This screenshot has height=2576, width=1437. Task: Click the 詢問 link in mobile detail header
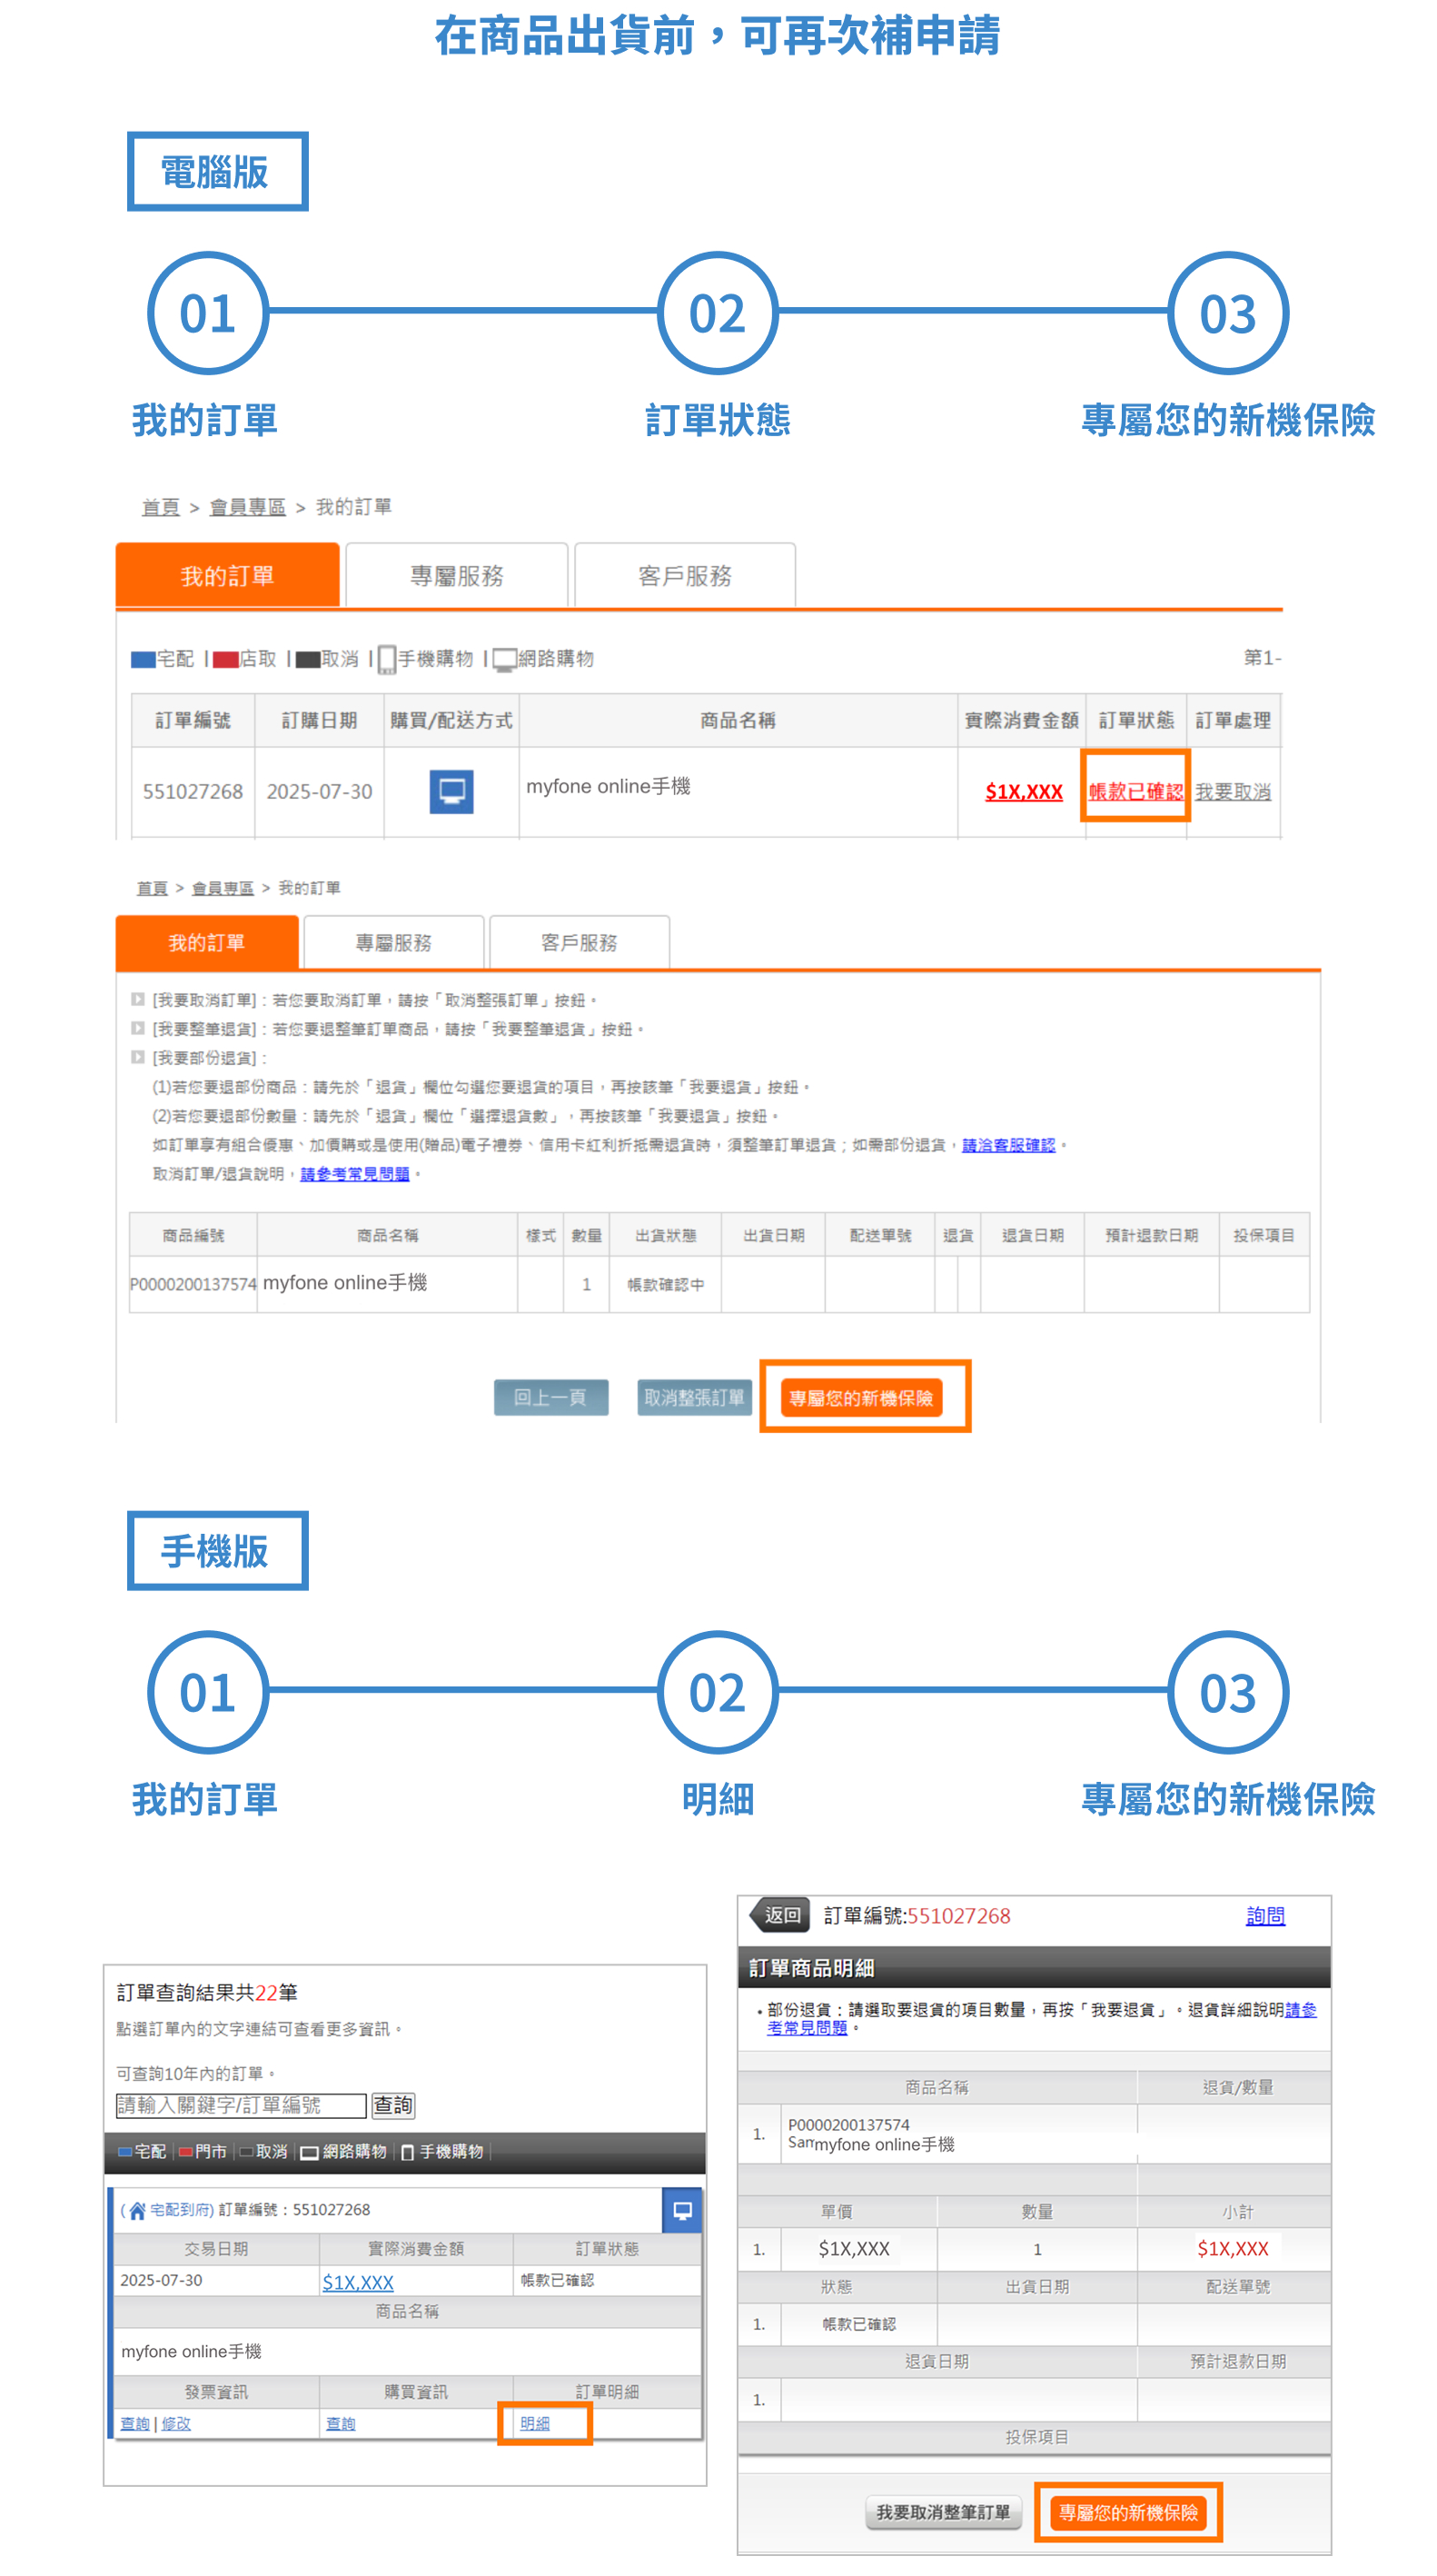tap(1265, 1915)
